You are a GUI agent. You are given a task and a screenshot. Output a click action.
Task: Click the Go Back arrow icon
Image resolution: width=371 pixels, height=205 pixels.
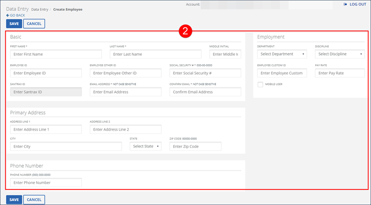pyautogui.click(x=8, y=15)
